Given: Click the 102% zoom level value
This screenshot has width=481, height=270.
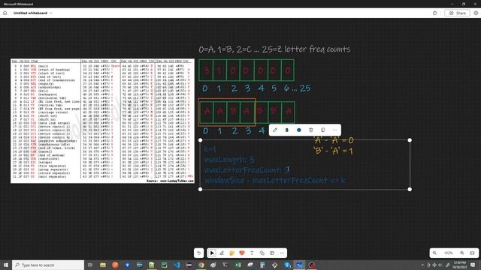Looking at the screenshot, I should pyautogui.click(x=448, y=253).
